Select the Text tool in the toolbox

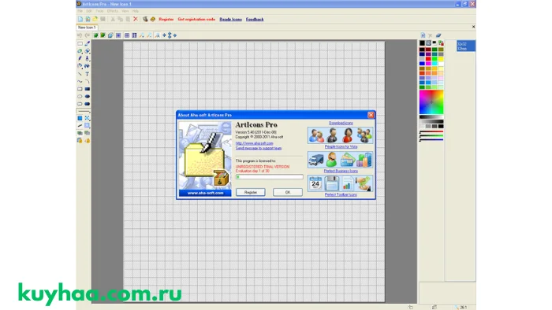click(87, 74)
